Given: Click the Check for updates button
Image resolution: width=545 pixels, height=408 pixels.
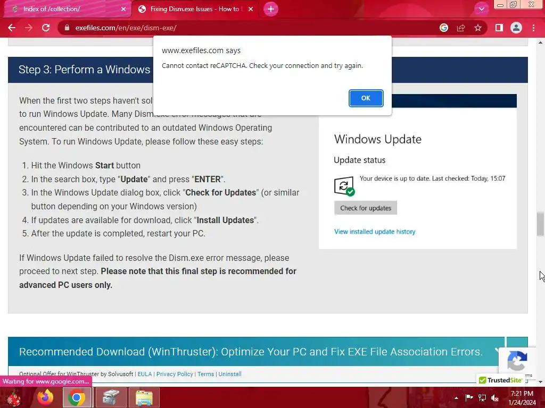Looking at the screenshot, I should pyautogui.click(x=366, y=208).
